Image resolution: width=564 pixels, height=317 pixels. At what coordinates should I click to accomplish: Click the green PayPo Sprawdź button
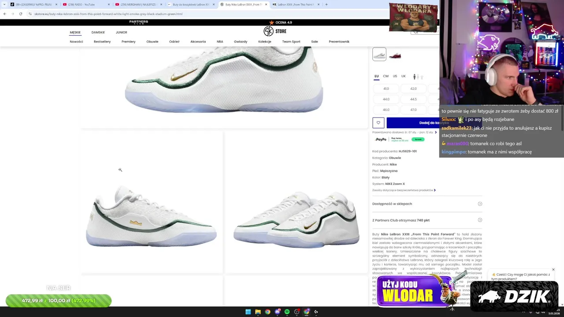point(418,139)
